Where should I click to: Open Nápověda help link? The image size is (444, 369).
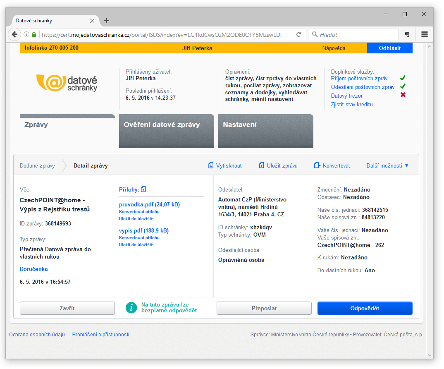point(334,48)
